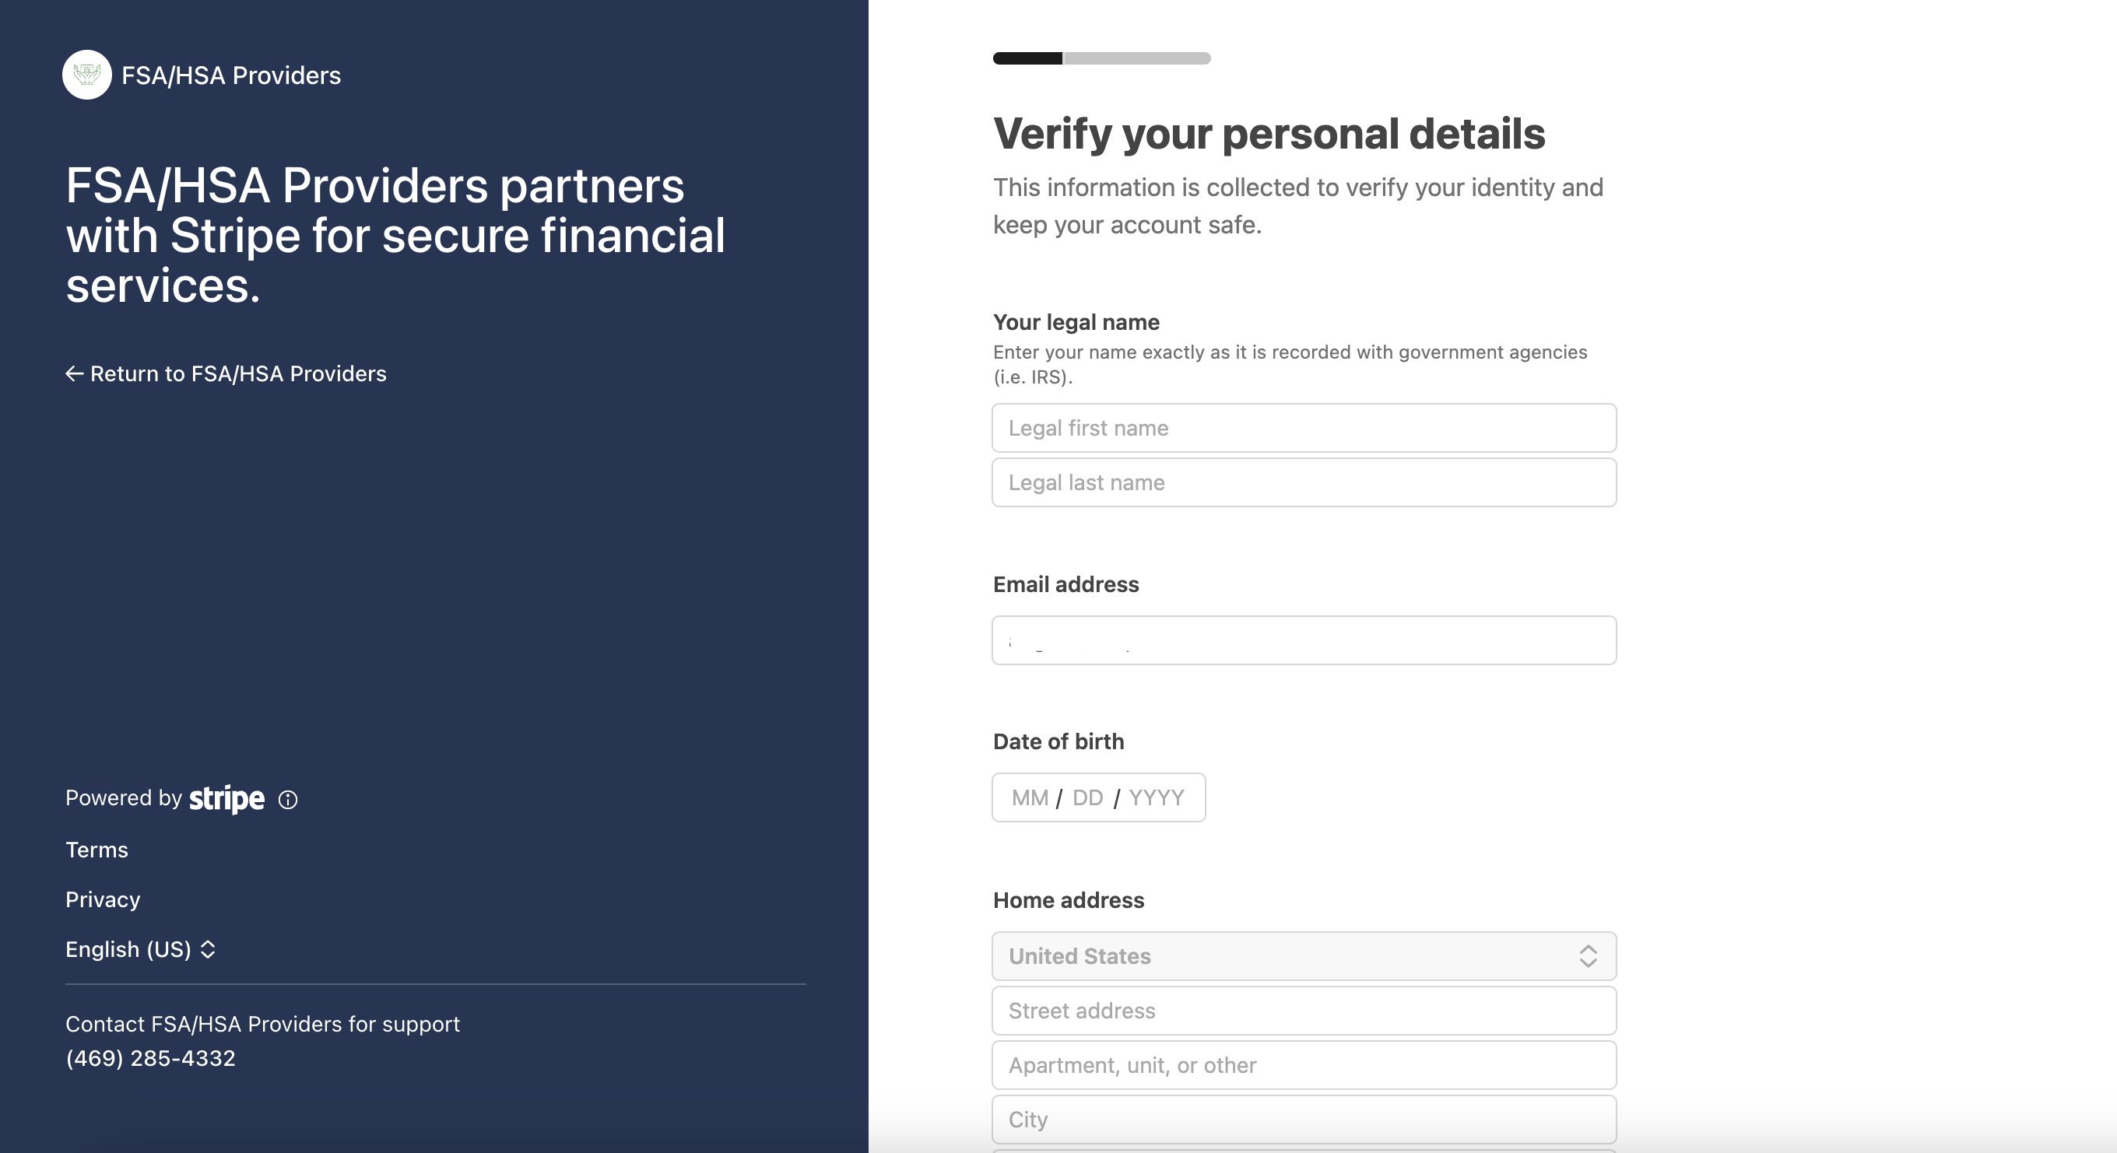Click the info icon beside Stripe logo
This screenshot has width=2117, height=1153.
pos(288,800)
